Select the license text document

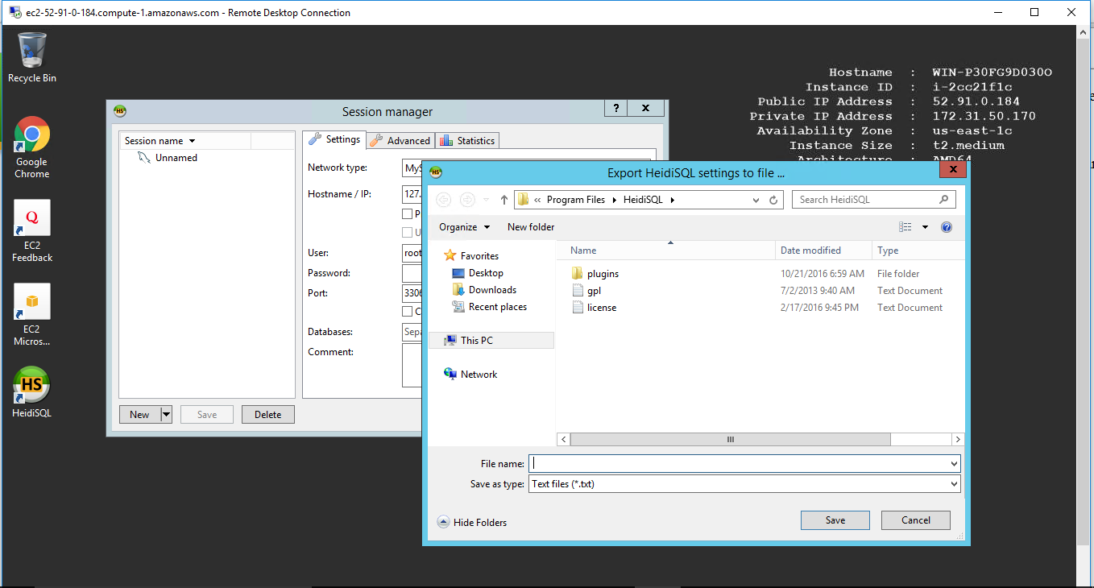[601, 308]
